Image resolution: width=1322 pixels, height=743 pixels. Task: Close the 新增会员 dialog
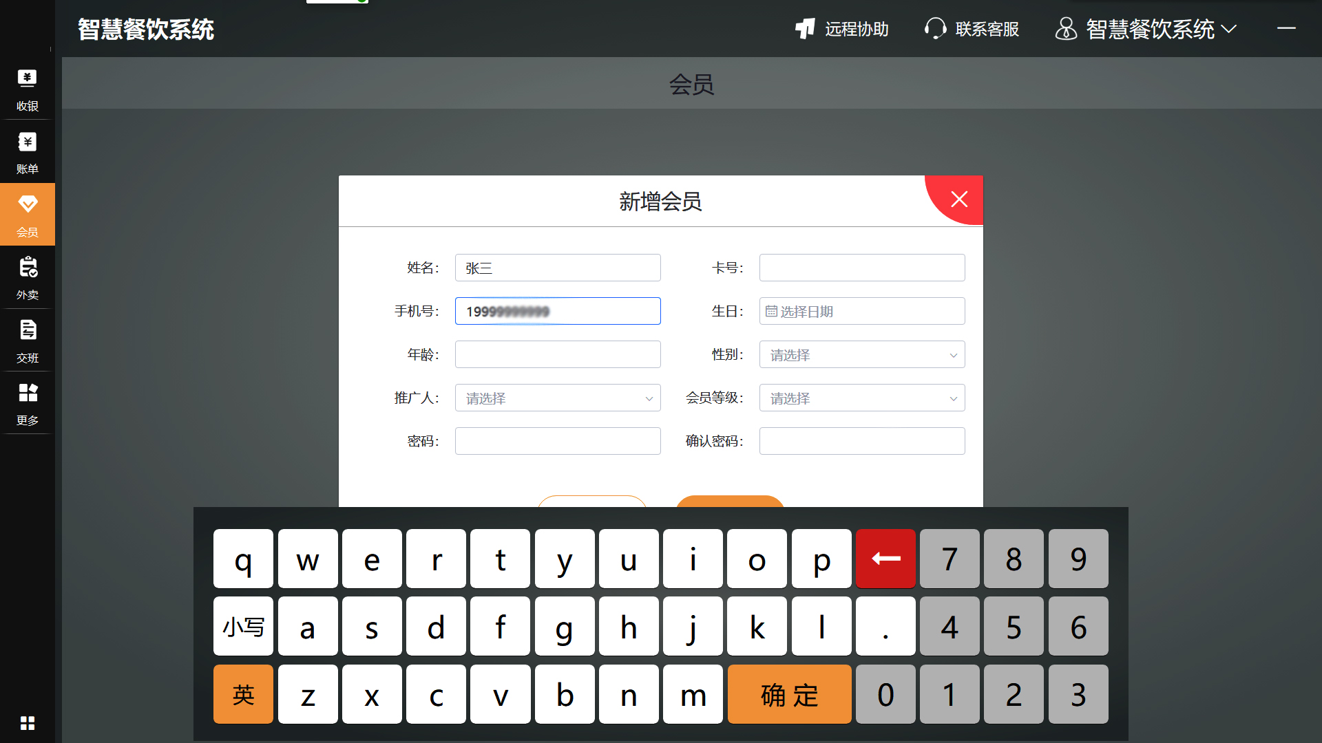[959, 200]
